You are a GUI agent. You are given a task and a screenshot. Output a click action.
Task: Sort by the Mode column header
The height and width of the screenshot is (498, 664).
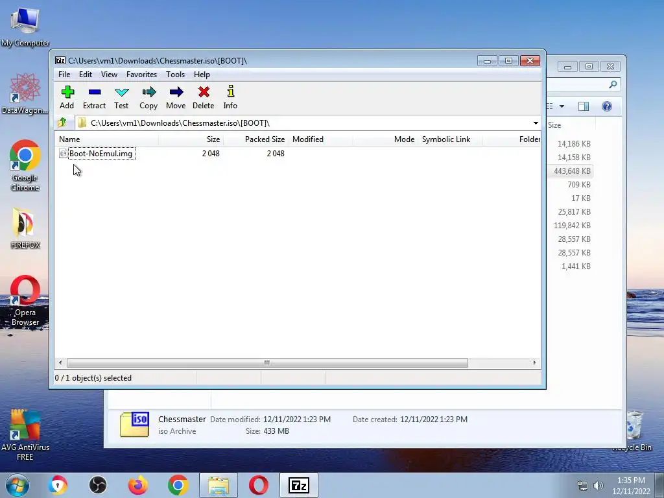[385, 139]
